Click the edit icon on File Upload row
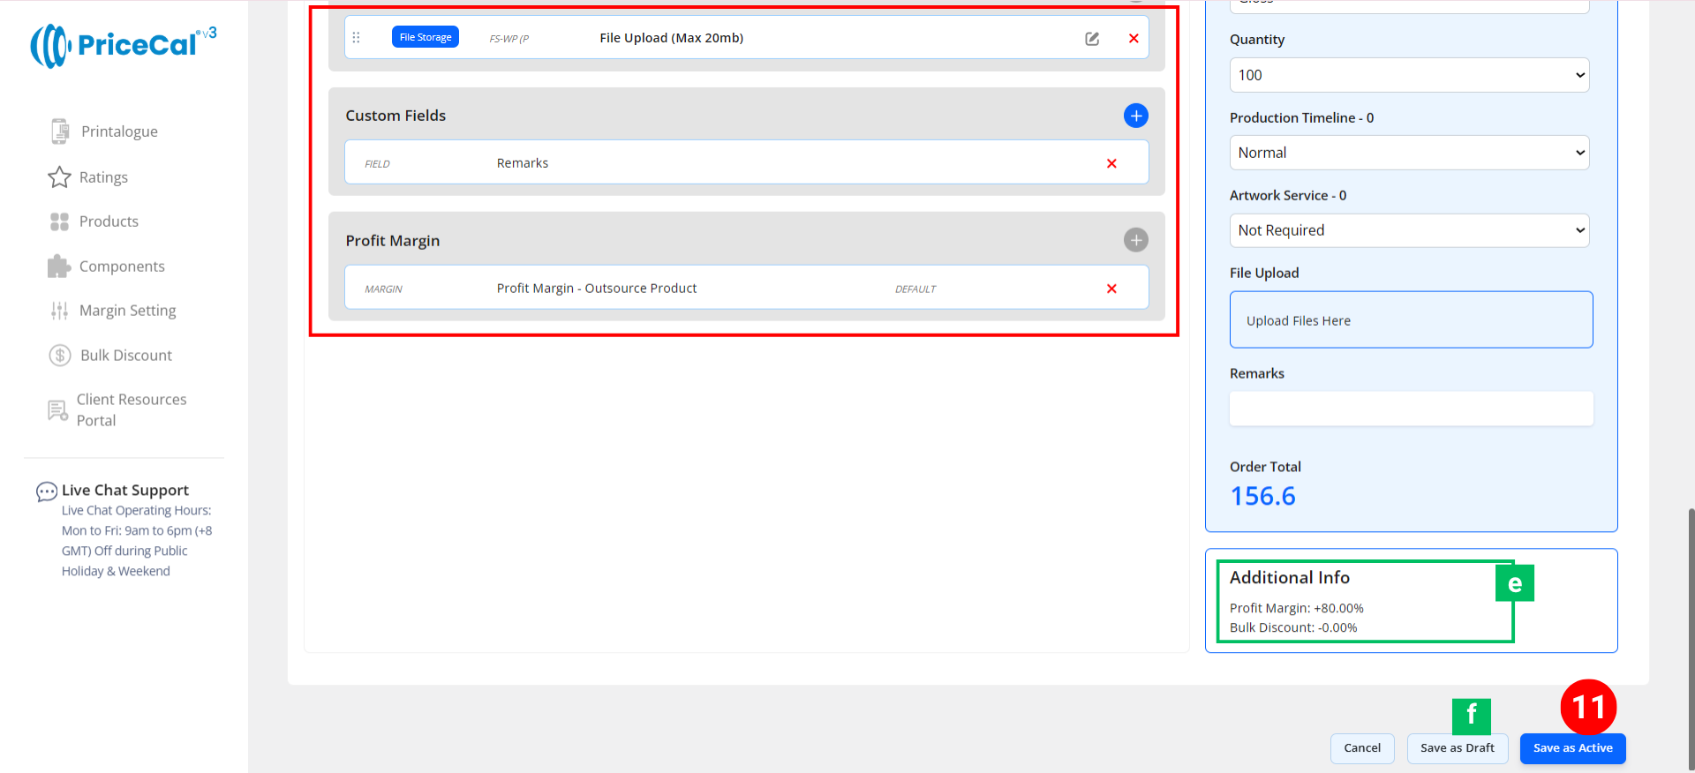This screenshot has height=773, width=1695. 1092,38
